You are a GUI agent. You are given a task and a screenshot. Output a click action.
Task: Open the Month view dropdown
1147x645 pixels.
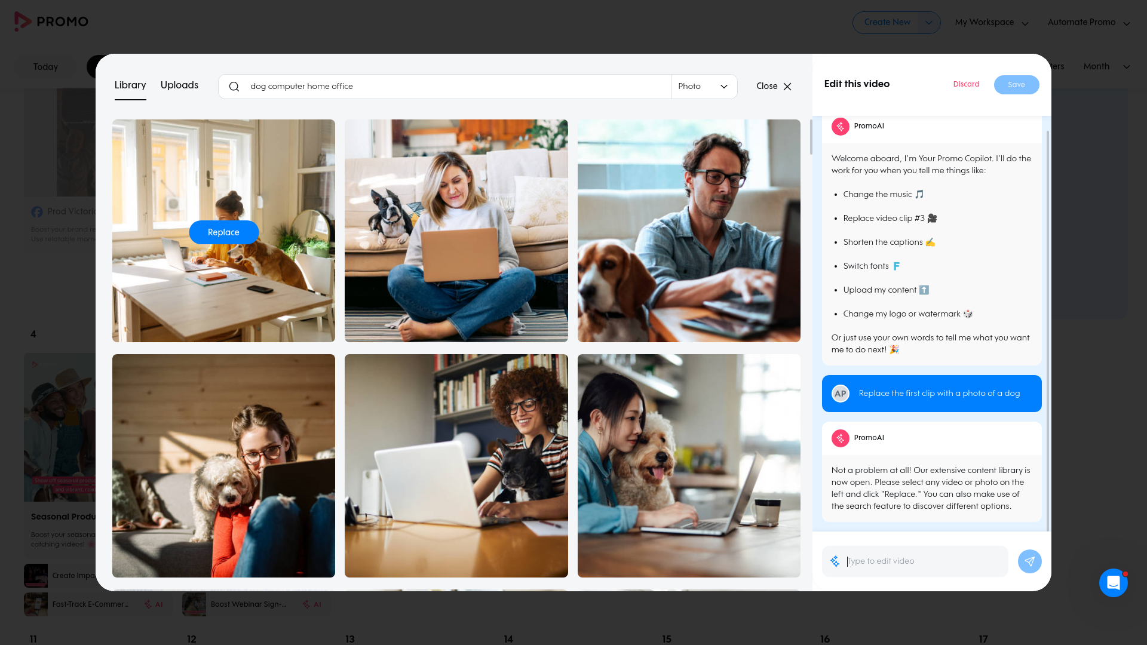click(1106, 66)
